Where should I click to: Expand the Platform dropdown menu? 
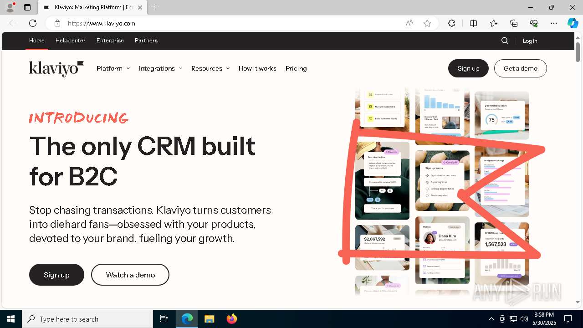pos(113,68)
